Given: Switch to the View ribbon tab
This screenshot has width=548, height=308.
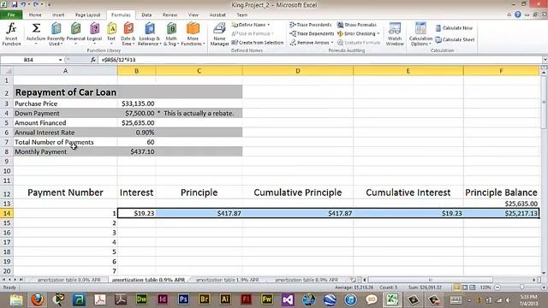Looking at the screenshot, I should [194, 15].
